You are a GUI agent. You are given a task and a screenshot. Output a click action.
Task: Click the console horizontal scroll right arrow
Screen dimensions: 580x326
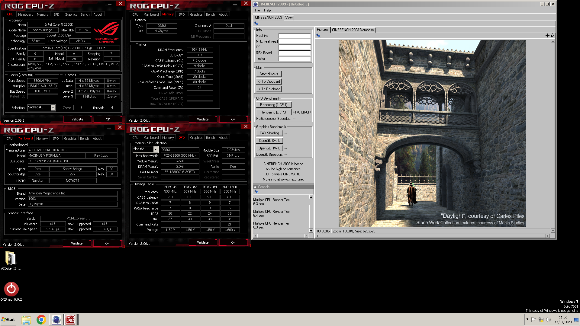pos(306,236)
